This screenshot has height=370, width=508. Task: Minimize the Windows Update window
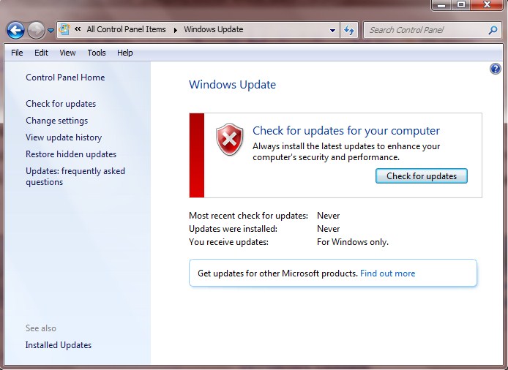tap(441, 5)
